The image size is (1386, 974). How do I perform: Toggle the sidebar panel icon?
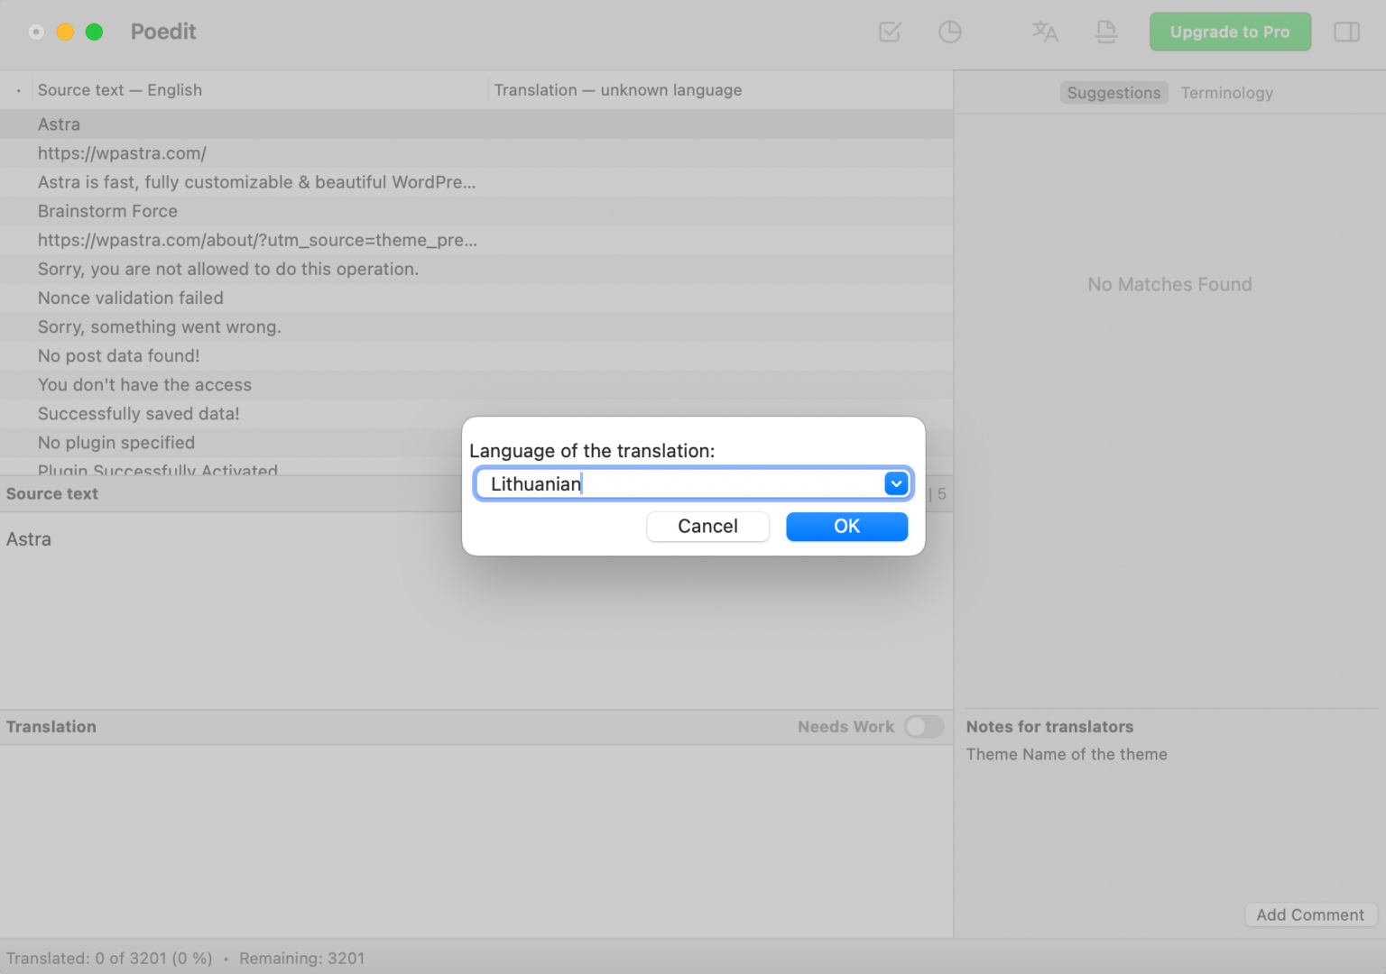[1346, 32]
